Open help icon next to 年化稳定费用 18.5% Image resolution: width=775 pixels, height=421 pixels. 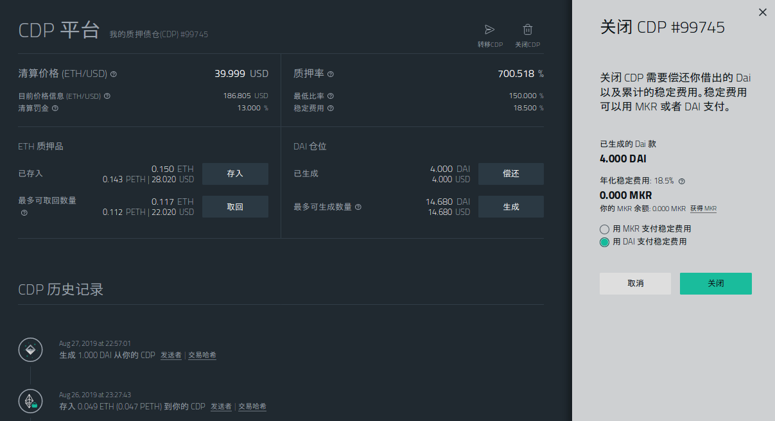tap(682, 182)
